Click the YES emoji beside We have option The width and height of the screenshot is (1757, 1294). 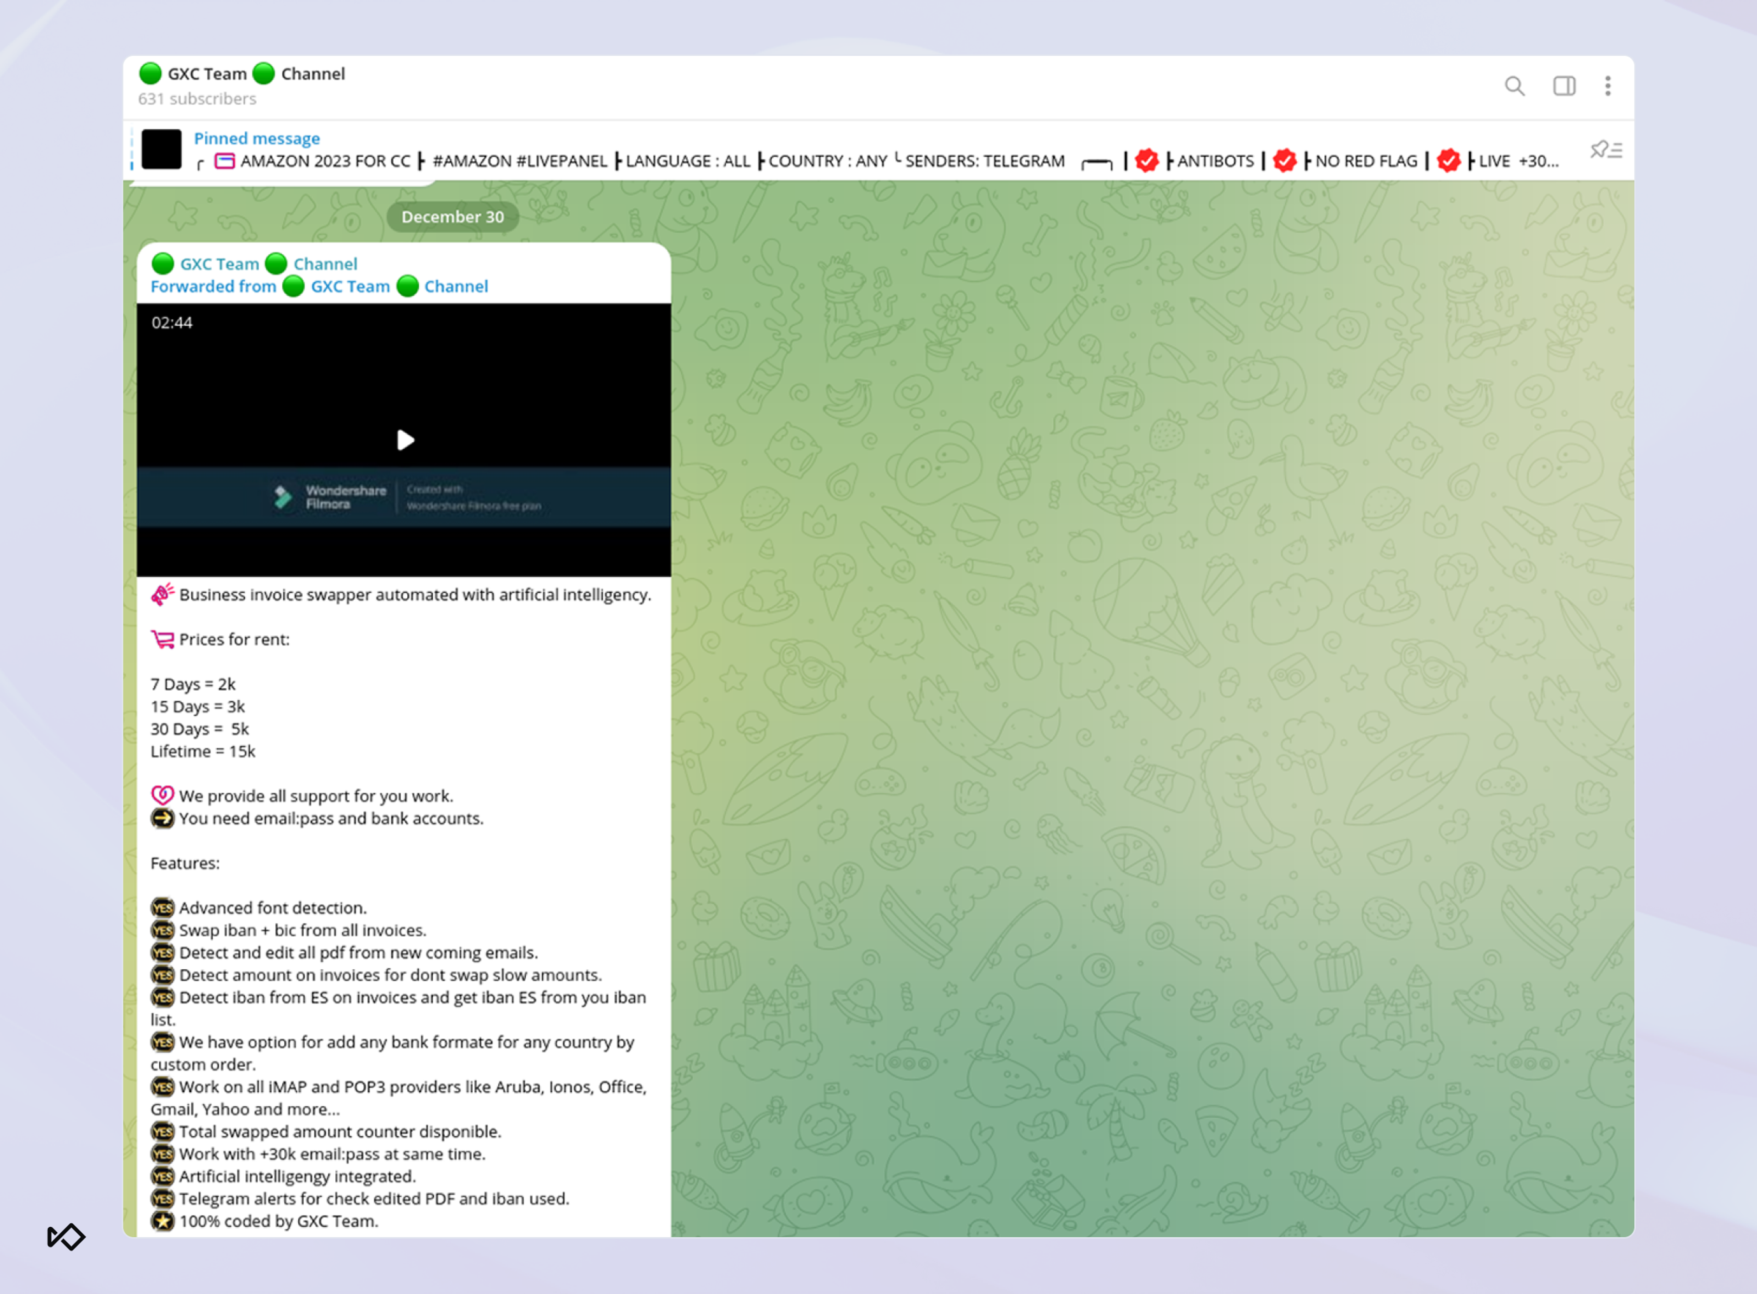coord(162,1042)
